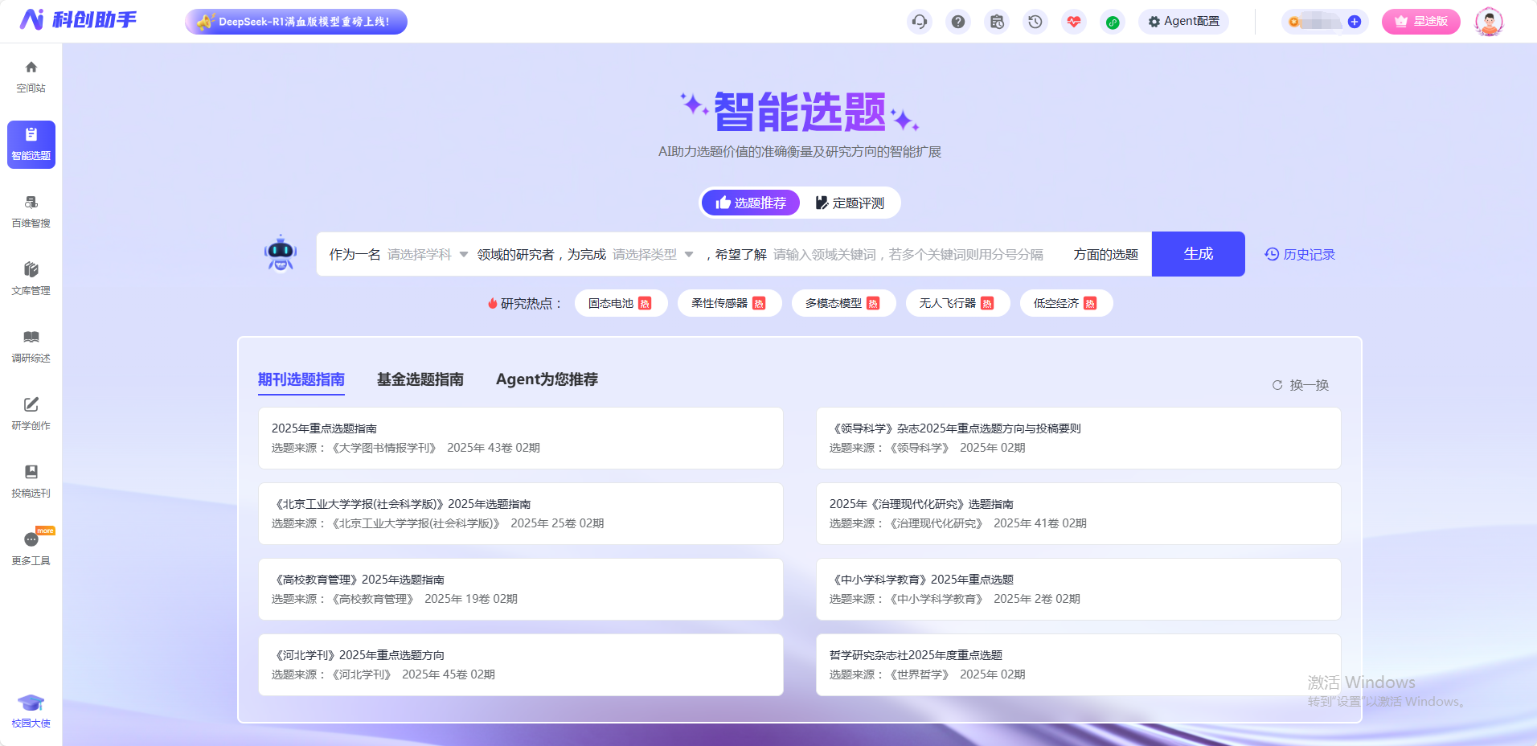The image size is (1537, 746).
Task: Open 校园大使 campus ambassador at sidebar bottom
Action: [x=31, y=711]
